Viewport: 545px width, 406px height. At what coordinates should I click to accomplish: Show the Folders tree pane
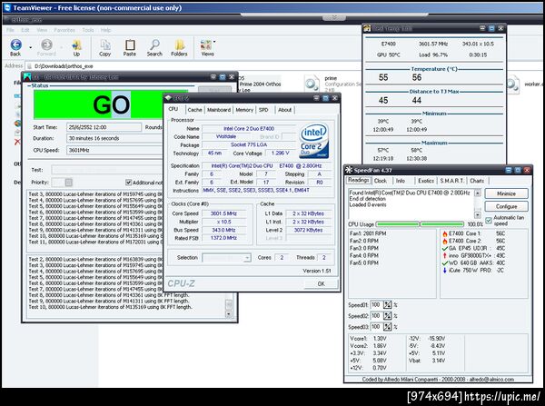[x=179, y=48]
